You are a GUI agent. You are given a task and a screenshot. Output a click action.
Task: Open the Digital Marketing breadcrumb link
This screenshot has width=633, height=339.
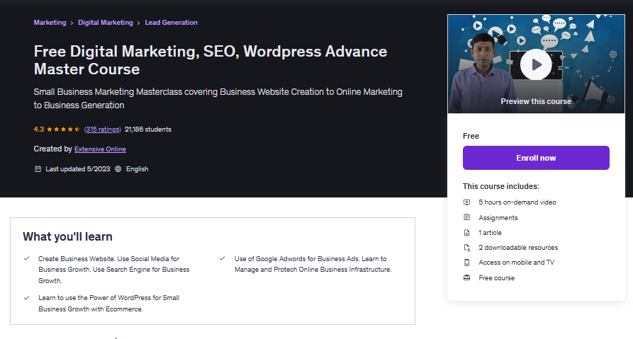[106, 23]
